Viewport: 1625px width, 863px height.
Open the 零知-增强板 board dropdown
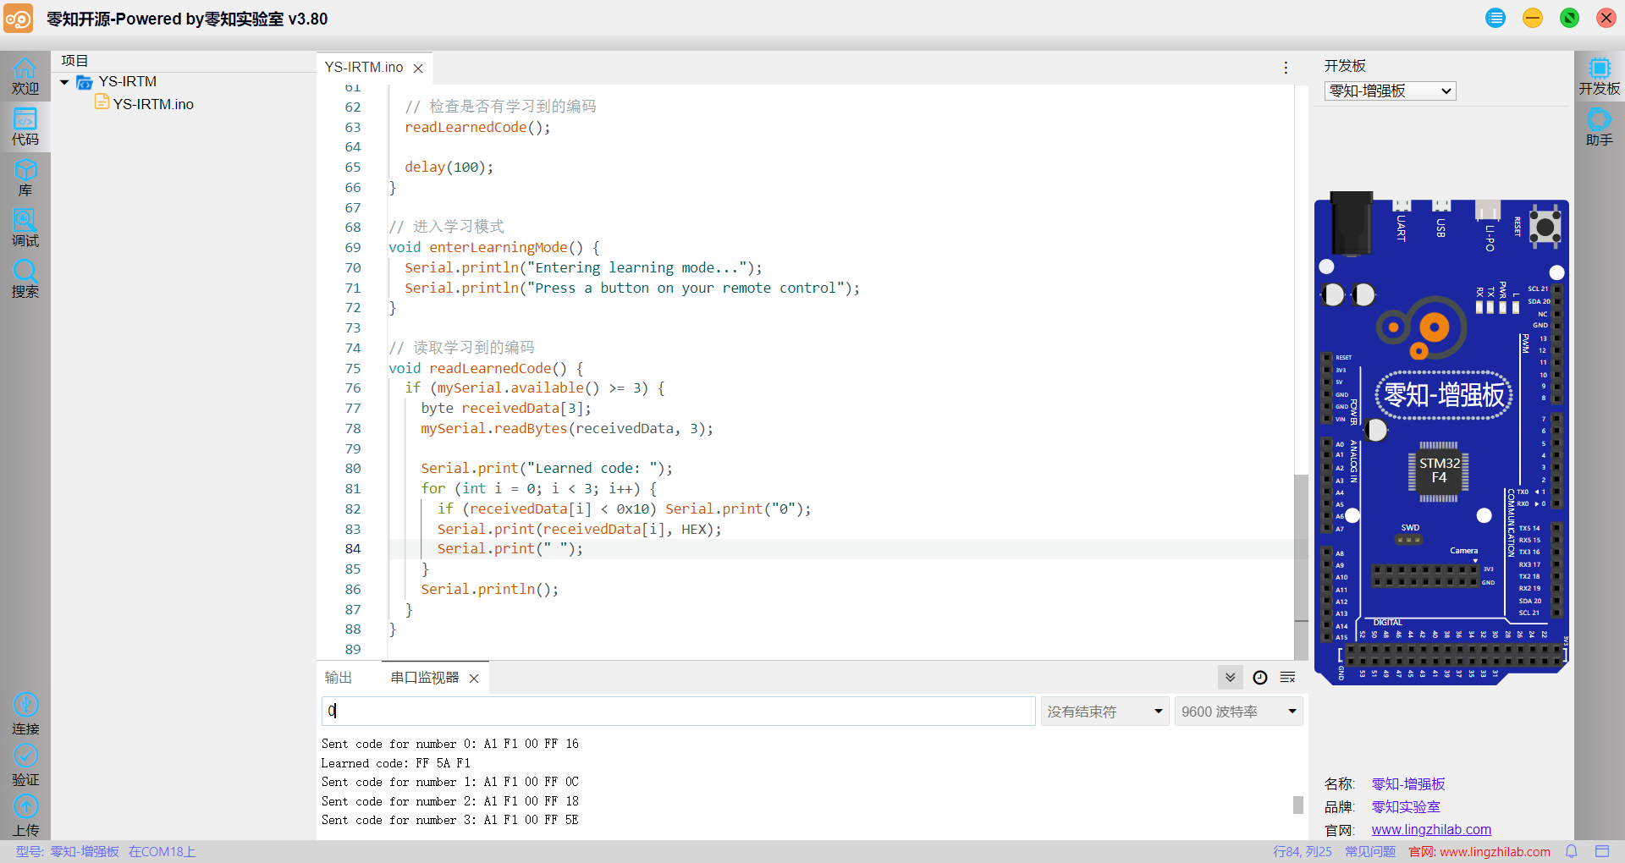pyautogui.click(x=1390, y=91)
